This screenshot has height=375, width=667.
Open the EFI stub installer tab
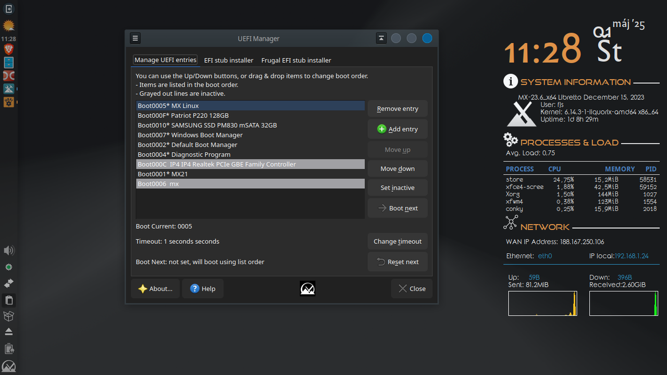tap(229, 60)
